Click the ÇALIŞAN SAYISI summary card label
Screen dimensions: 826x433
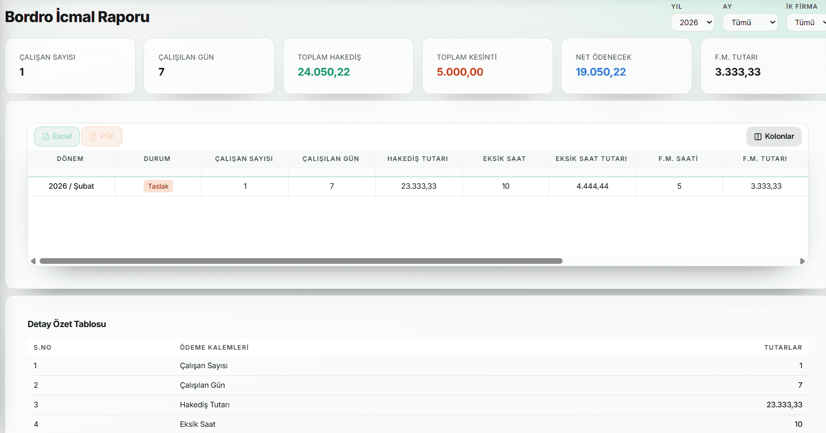coord(47,57)
